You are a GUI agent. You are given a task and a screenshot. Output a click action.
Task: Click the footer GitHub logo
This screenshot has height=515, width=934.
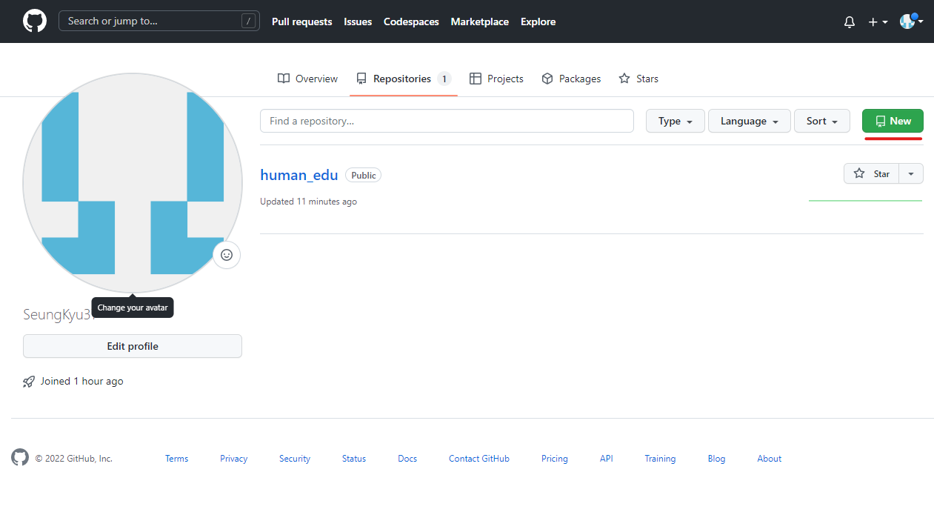pos(20,457)
